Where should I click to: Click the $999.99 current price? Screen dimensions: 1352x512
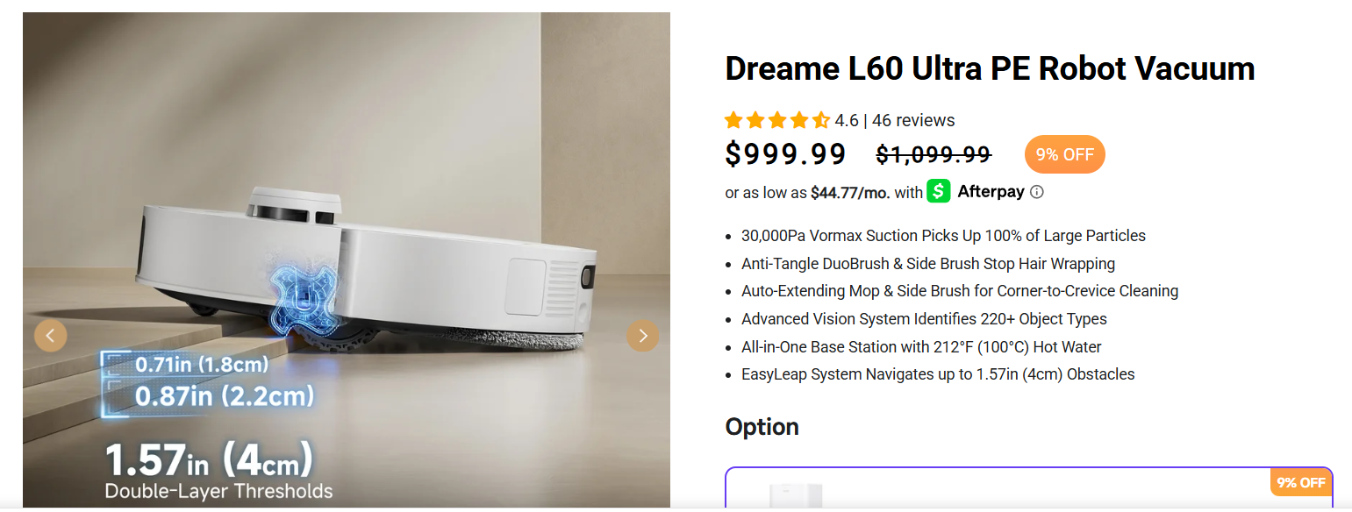coord(785,154)
